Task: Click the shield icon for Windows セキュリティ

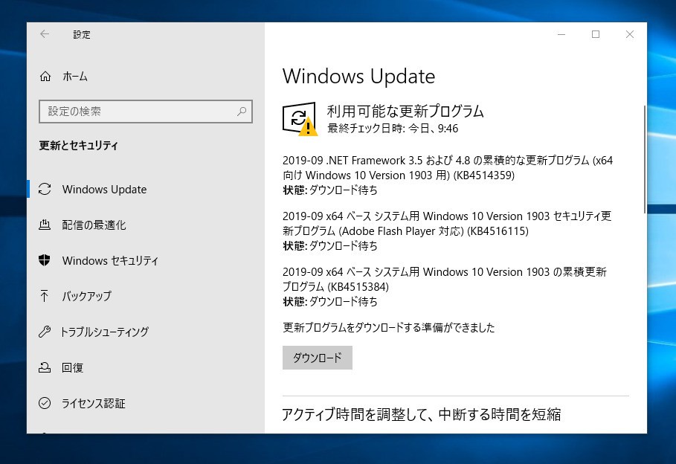Action: pyautogui.click(x=45, y=260)
